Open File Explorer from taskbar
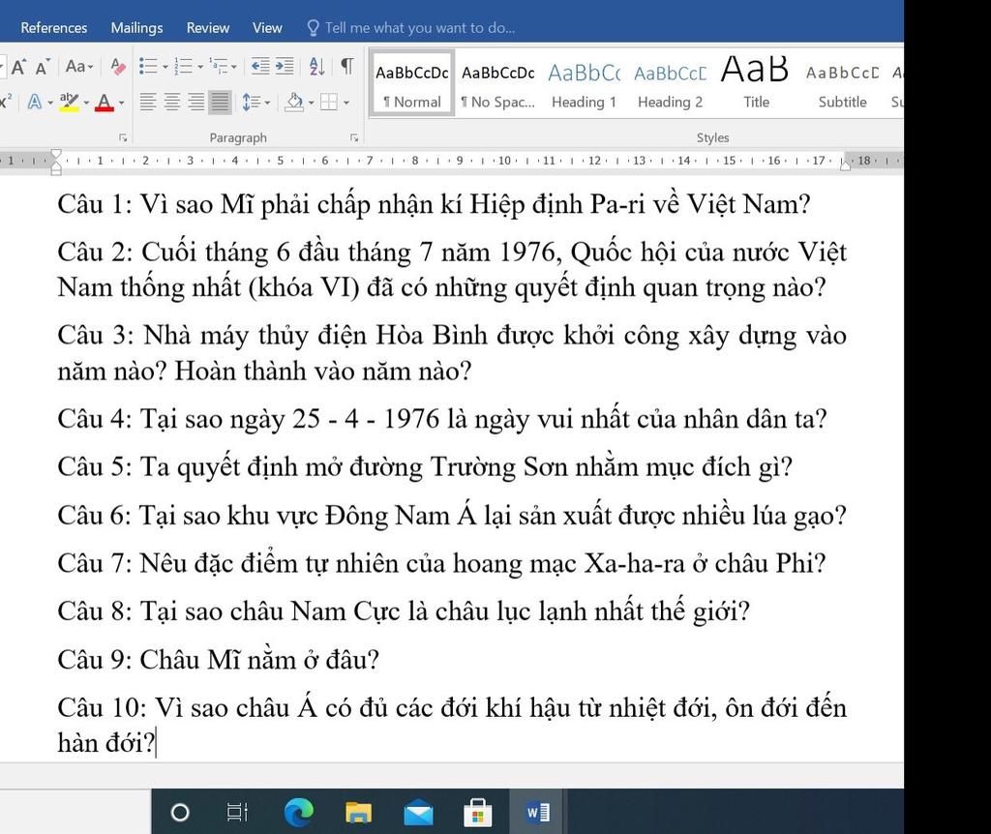This screenshot has height=834, width=991. click(x=358, y=813)
